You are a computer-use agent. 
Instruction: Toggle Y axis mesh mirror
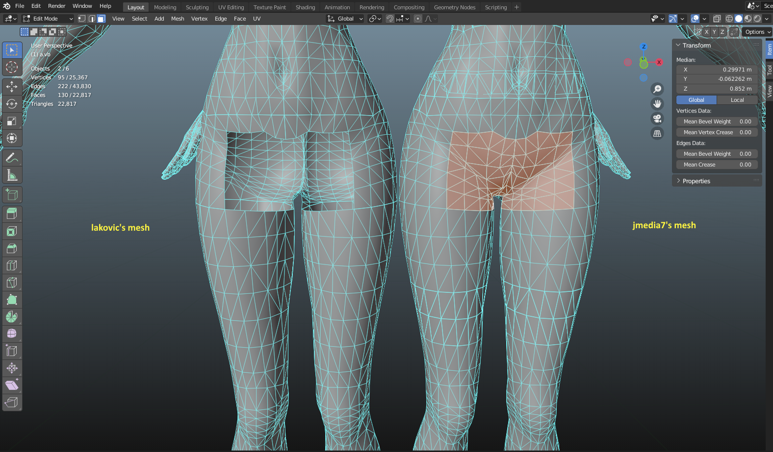(x=714, y=32)
